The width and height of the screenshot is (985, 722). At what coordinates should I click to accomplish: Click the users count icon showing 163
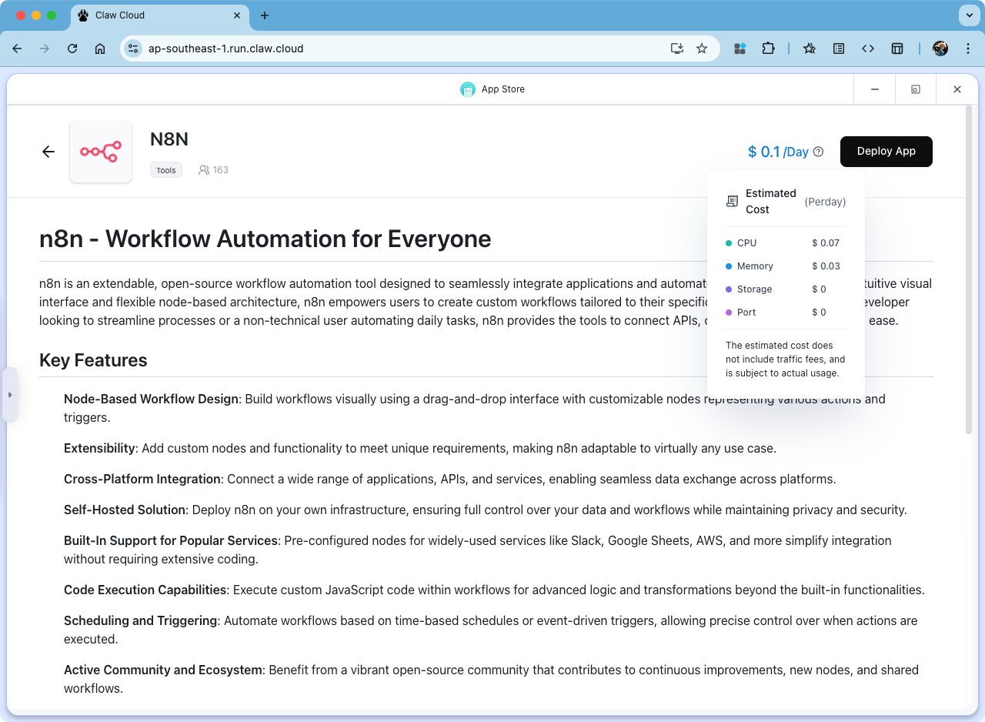click(x=204, y=170)
